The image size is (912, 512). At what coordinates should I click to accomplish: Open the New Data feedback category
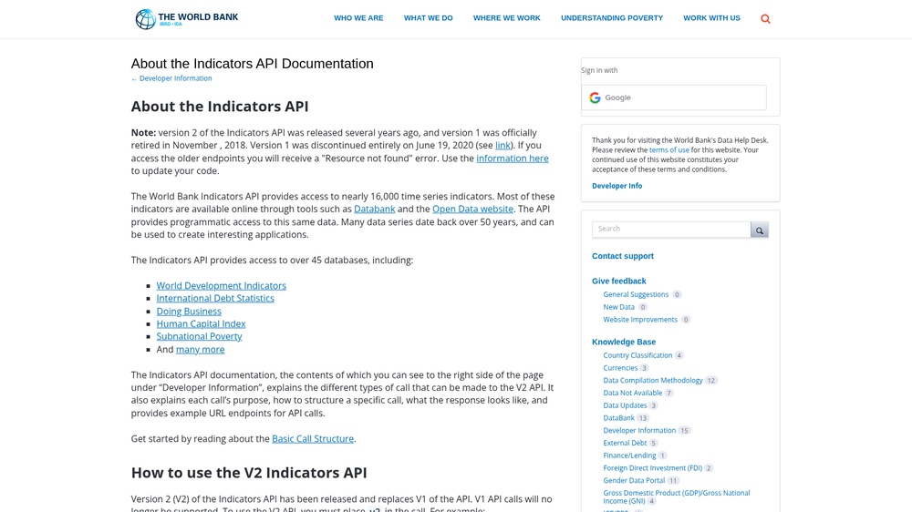[x=619, y=307]
